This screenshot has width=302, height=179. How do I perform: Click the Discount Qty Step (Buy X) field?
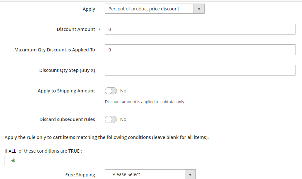tap(200, 70)
